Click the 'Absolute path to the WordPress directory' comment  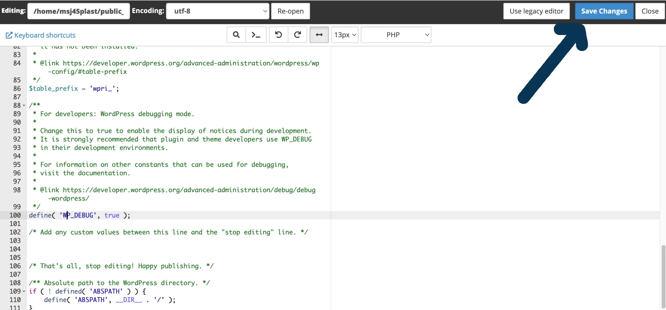tap(119, 283)
